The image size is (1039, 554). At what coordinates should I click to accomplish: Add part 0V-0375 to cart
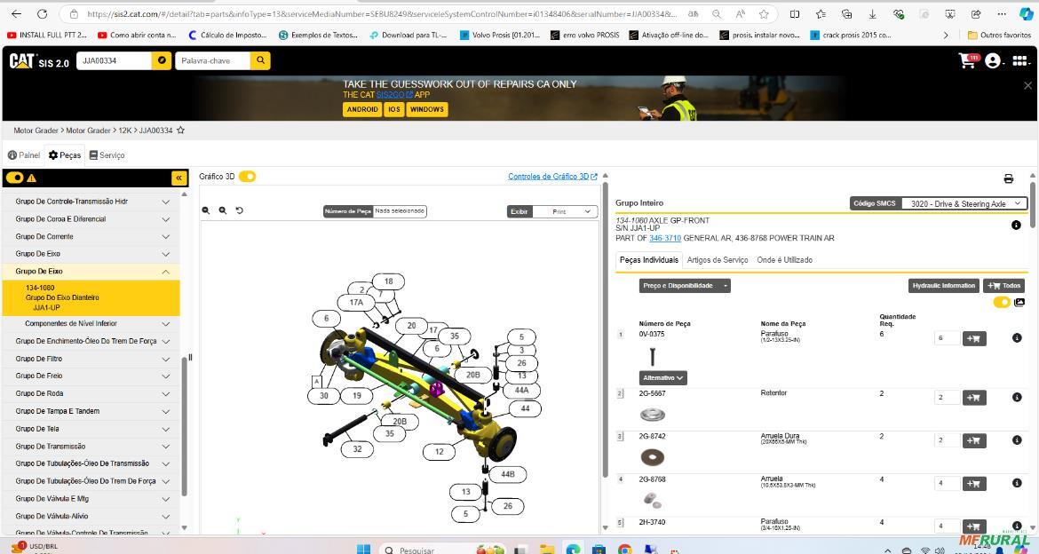click(974, 338)
